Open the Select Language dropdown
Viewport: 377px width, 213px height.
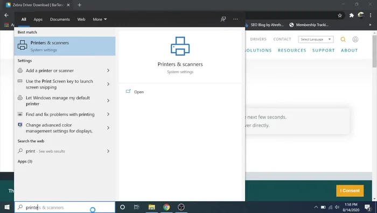(316, 39)
